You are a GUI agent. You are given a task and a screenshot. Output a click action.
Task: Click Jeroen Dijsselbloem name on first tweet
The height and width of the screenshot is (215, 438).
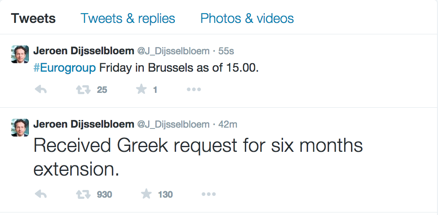pyautogui.click(x=83, y=51)
